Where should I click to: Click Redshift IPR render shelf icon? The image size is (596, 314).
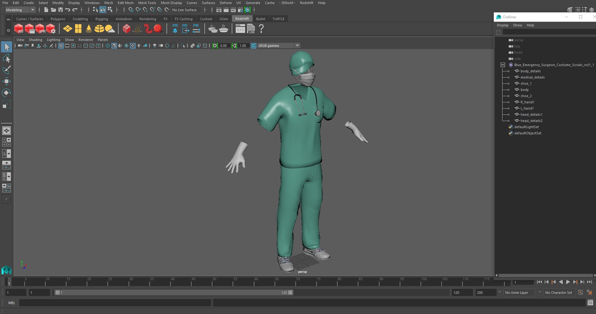click(x=40, y=29)
